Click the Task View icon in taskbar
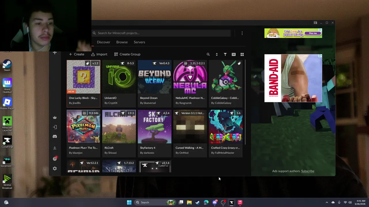Image resolution: width=369 pixels, height=207 pixels. coord(181,202)
